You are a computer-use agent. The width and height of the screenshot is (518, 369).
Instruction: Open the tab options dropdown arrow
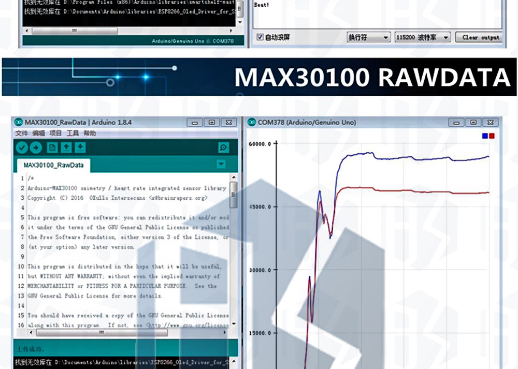(221, 164)
